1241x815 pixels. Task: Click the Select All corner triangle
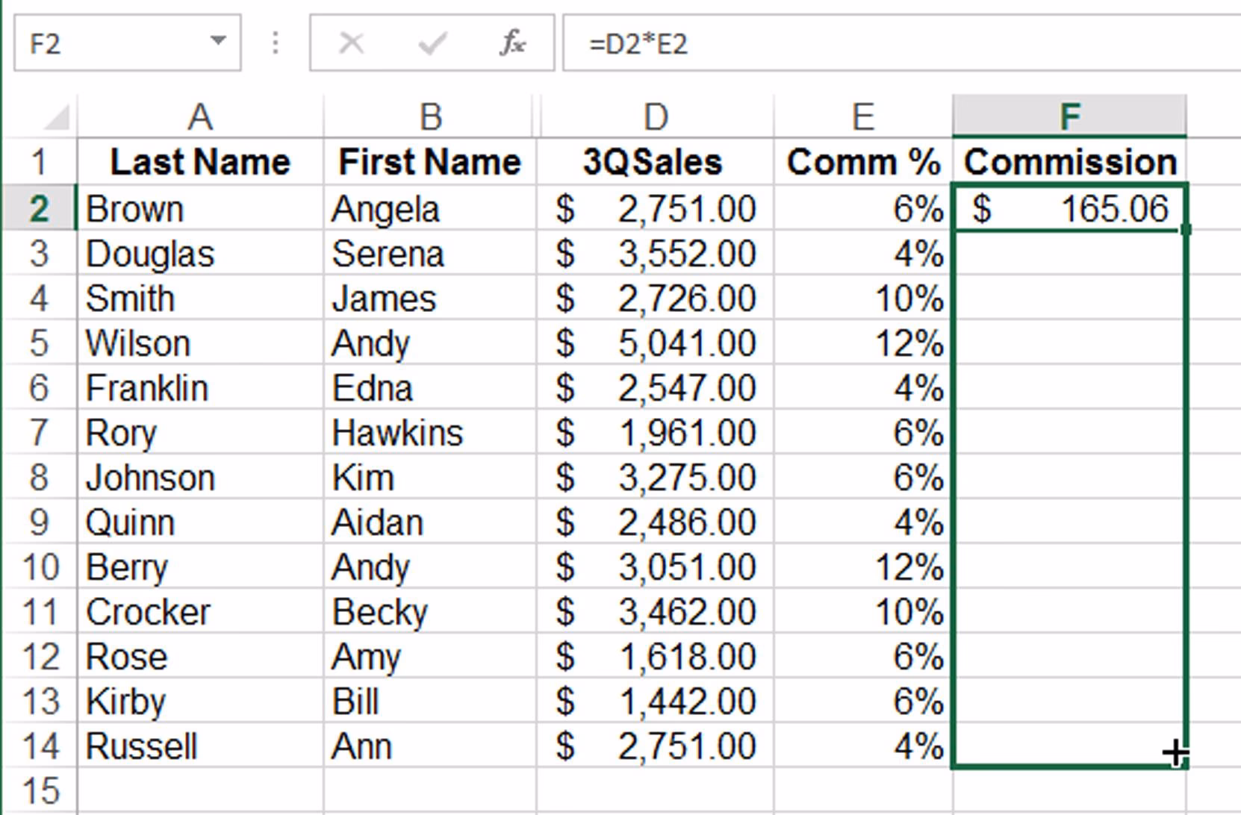[56, 117]
